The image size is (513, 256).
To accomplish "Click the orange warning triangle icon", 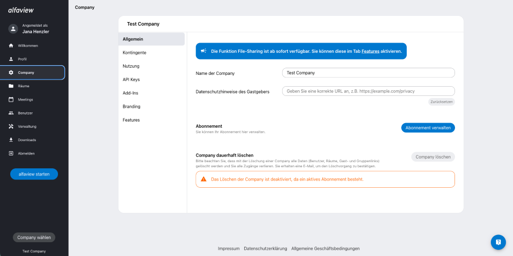I will click(204, 179).
